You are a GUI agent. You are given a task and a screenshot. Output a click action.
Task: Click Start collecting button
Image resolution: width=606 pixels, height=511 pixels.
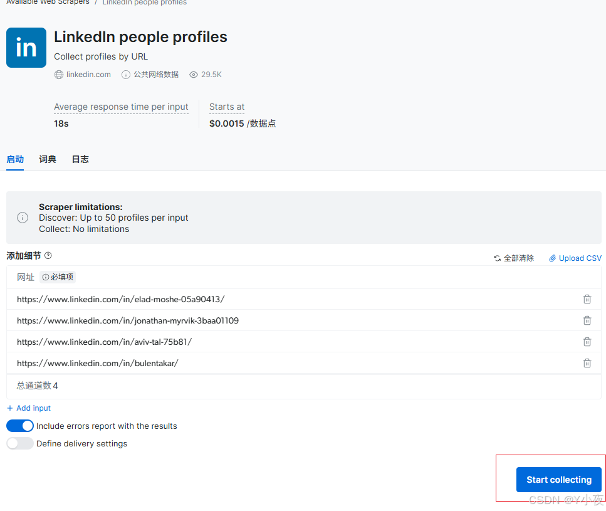(559, 480)
